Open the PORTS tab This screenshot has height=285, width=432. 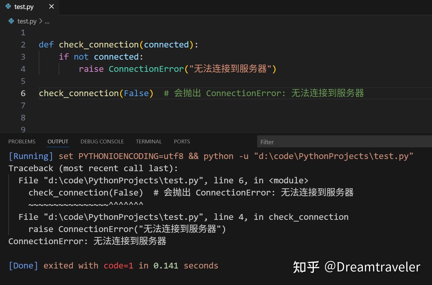181,141
